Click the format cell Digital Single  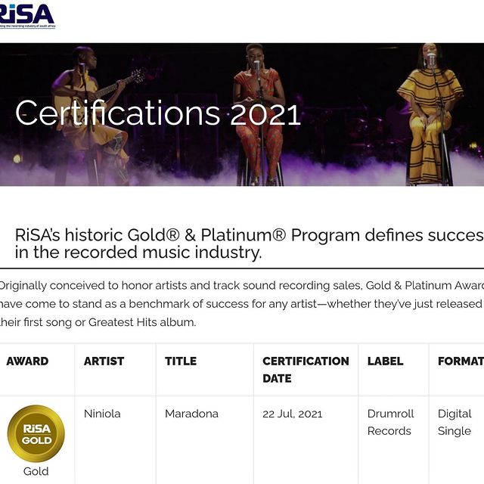click(455, 422)
